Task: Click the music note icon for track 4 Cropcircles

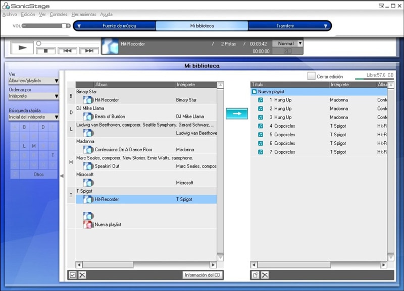Action: (261, 126)
